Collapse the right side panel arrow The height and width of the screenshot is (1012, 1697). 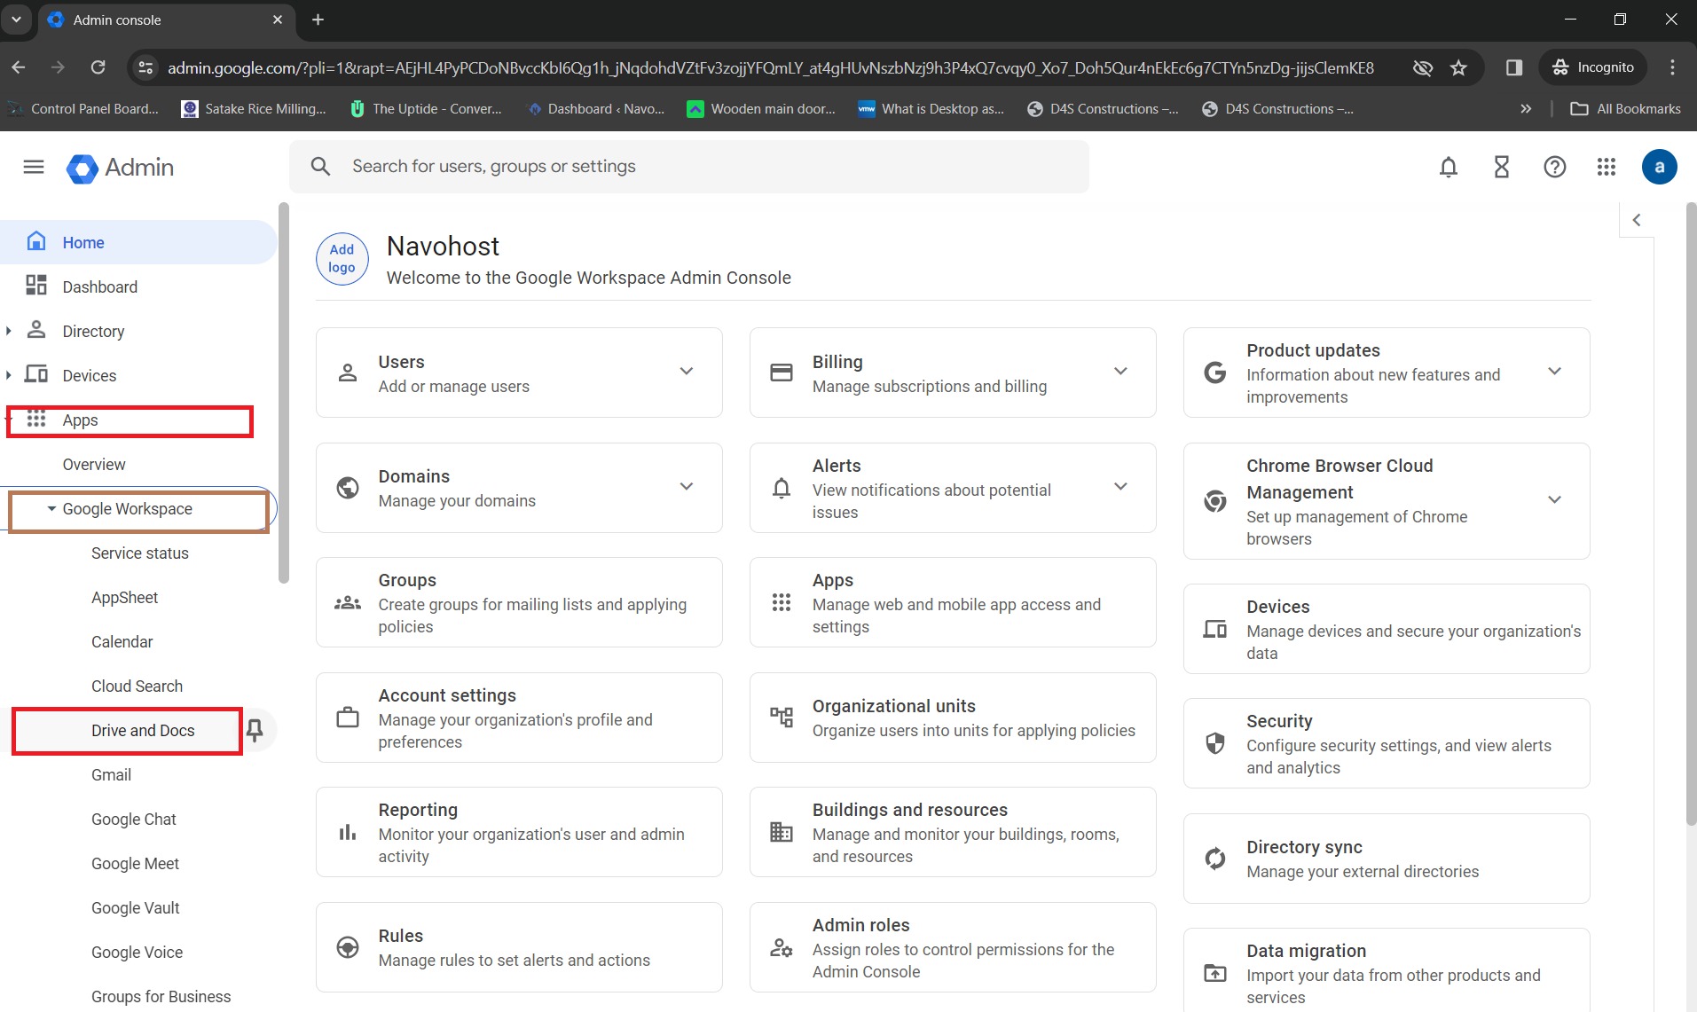coord(1637,220)
